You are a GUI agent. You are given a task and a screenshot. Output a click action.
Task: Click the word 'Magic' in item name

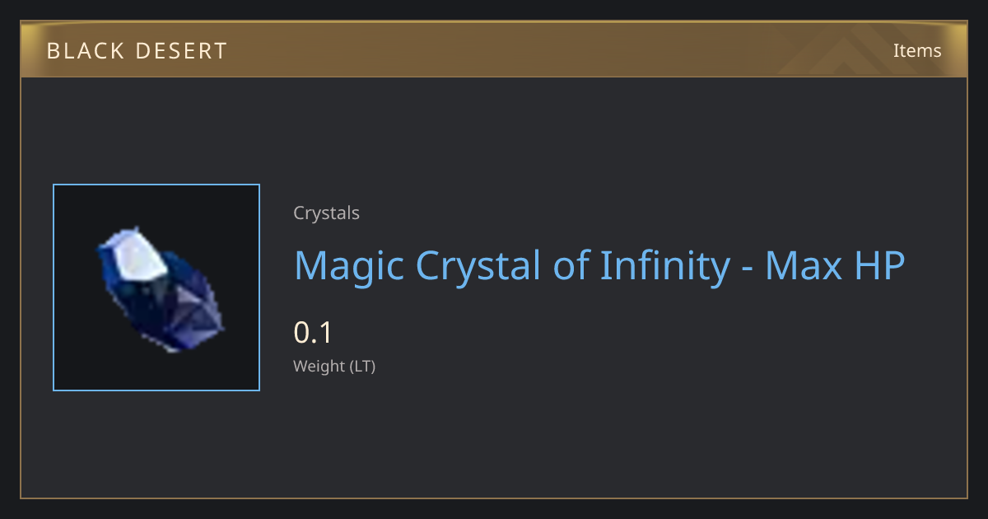349,267
